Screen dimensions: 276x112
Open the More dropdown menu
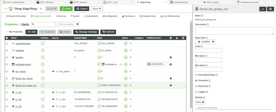tap(97, 9)
